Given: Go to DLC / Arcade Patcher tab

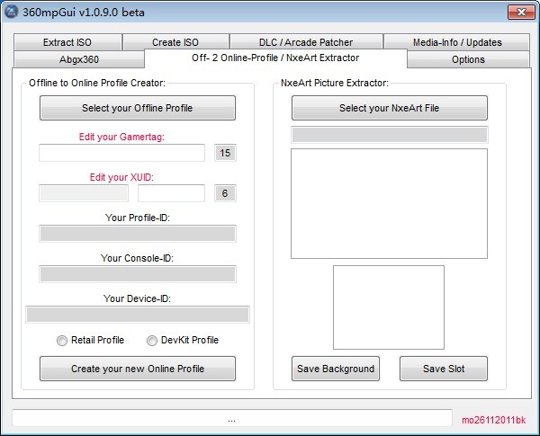Looking at the screenshot, I should click(306, 42).
